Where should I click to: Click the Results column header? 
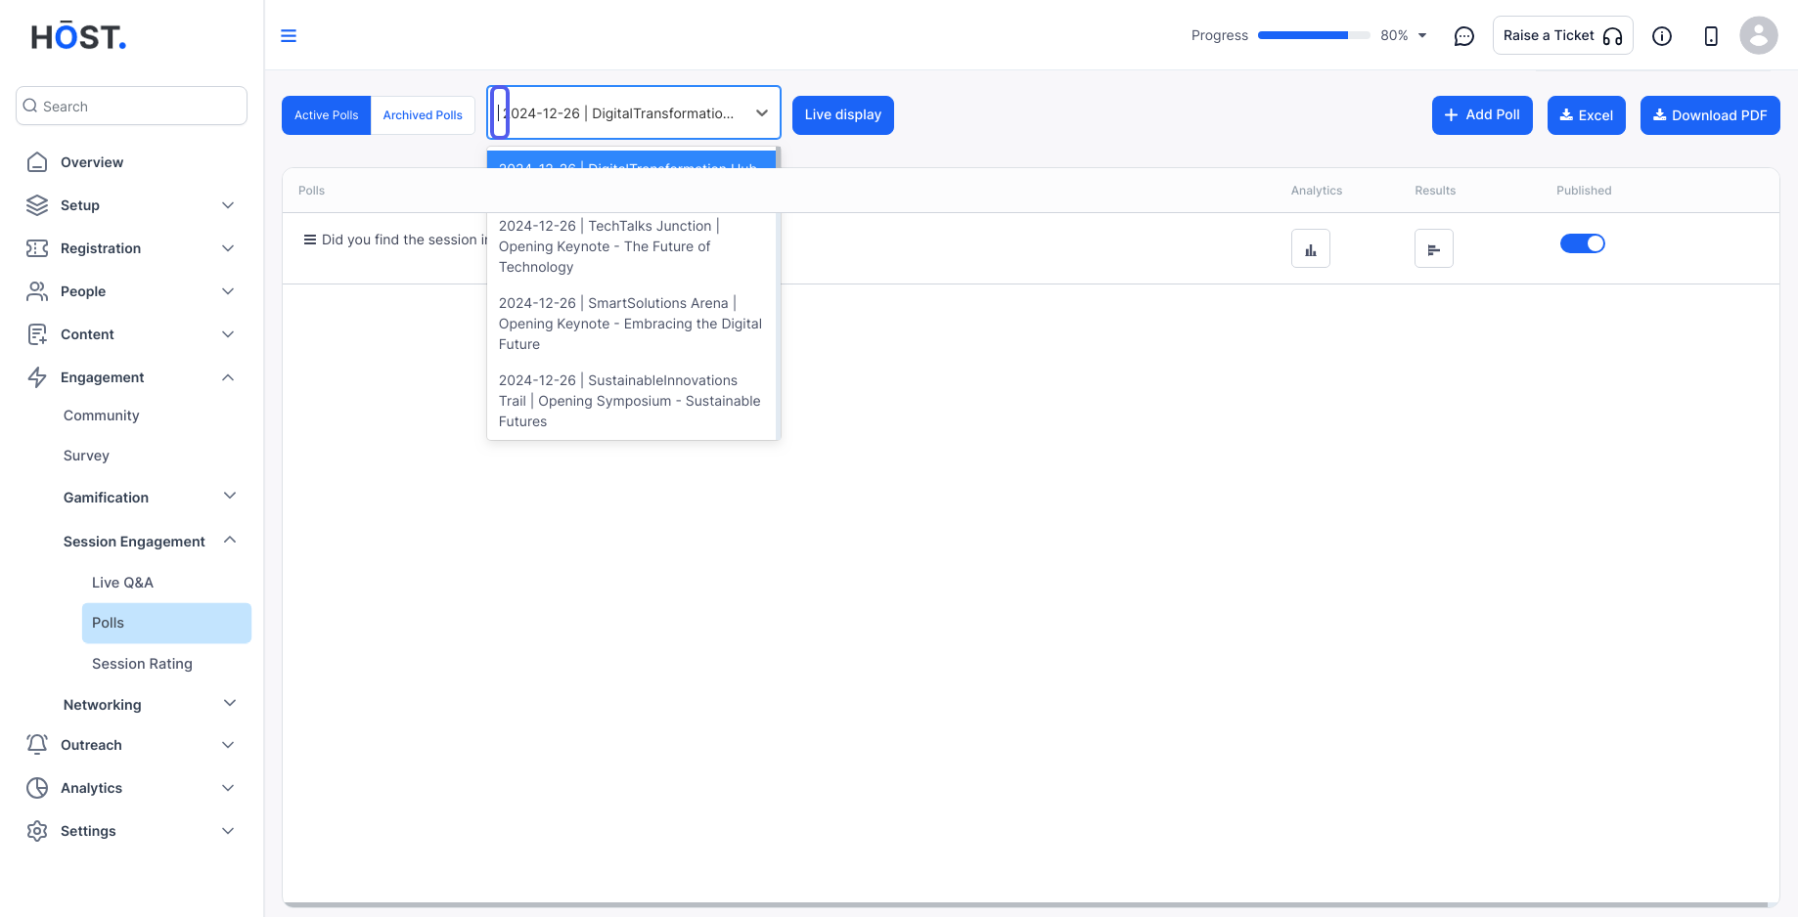point(1435,191)
